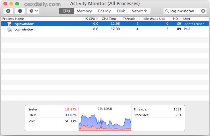Click the Force Quit process icon

click(8, 11)
